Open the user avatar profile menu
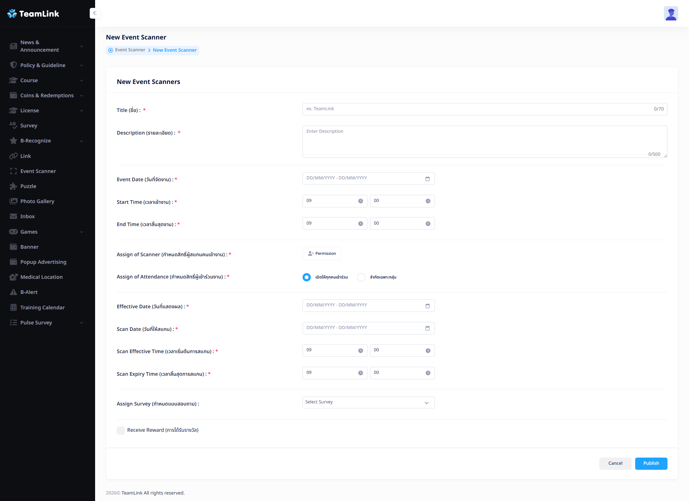 (670, 14)
